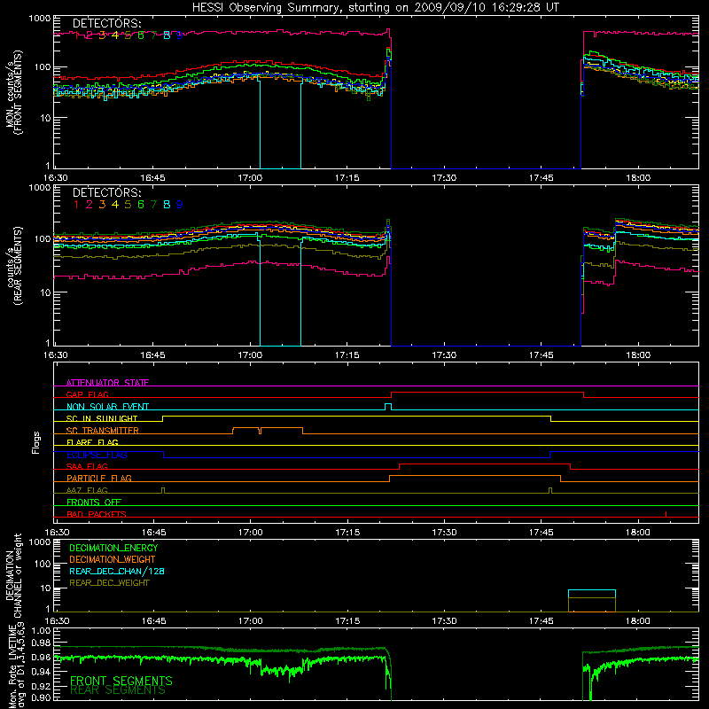
Task: Click the DECIMATION_ENERGY legend entry
Action: point(113,548)
